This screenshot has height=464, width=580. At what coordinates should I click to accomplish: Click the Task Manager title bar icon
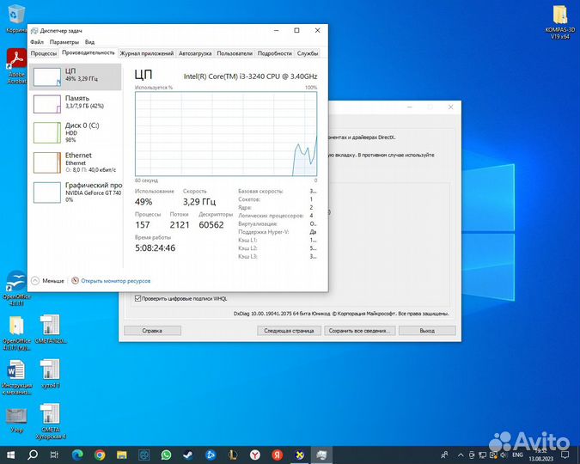tap(34, 31)
